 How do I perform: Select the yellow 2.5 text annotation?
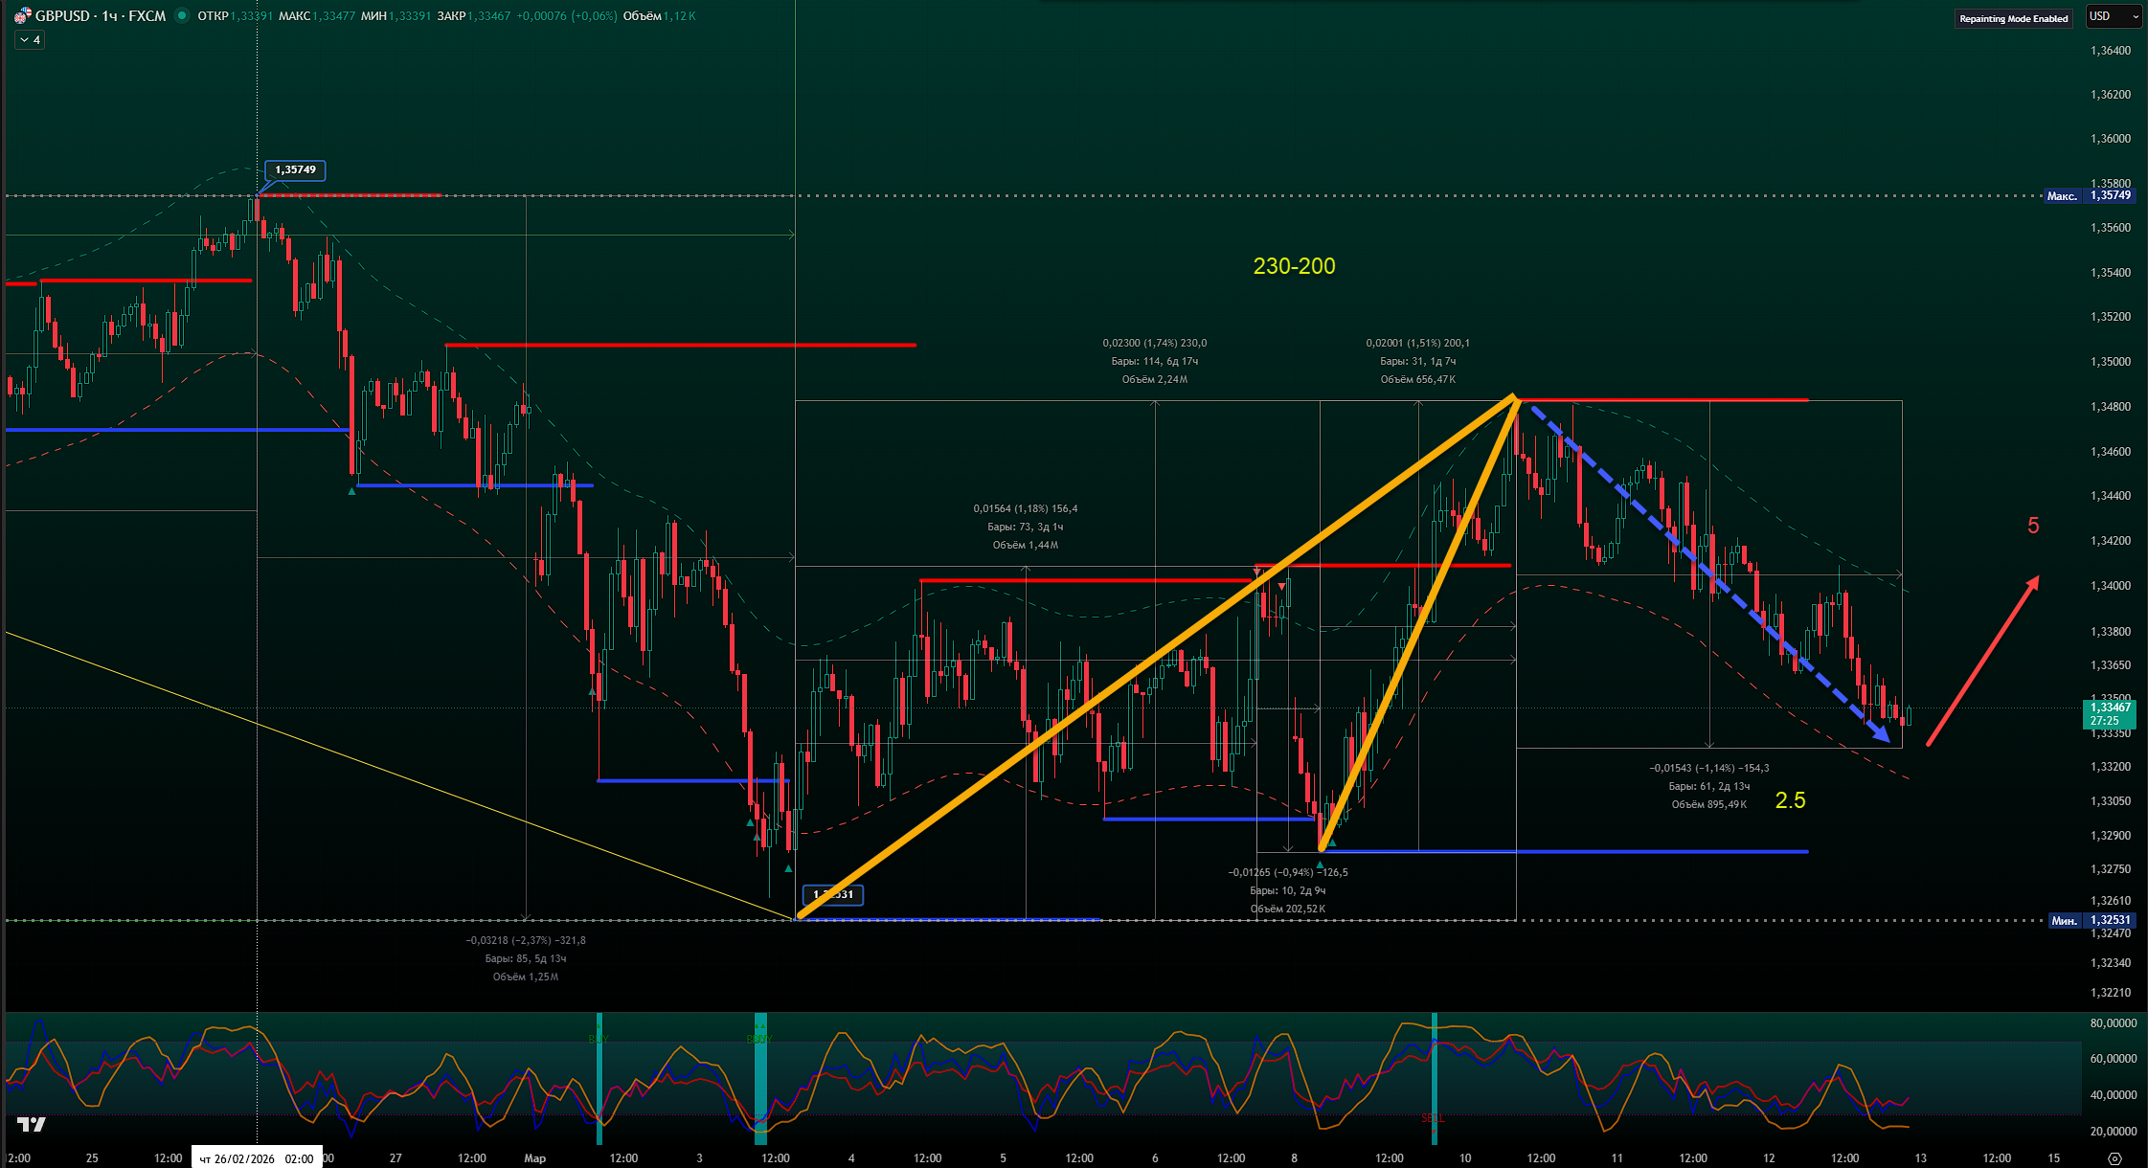click(1790, 800)
